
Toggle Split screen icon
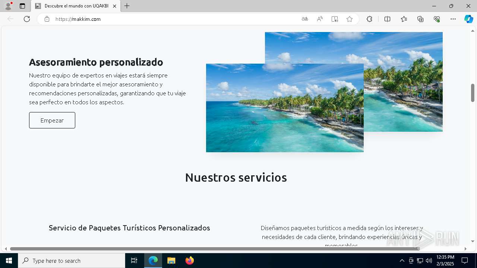(388, 19)
